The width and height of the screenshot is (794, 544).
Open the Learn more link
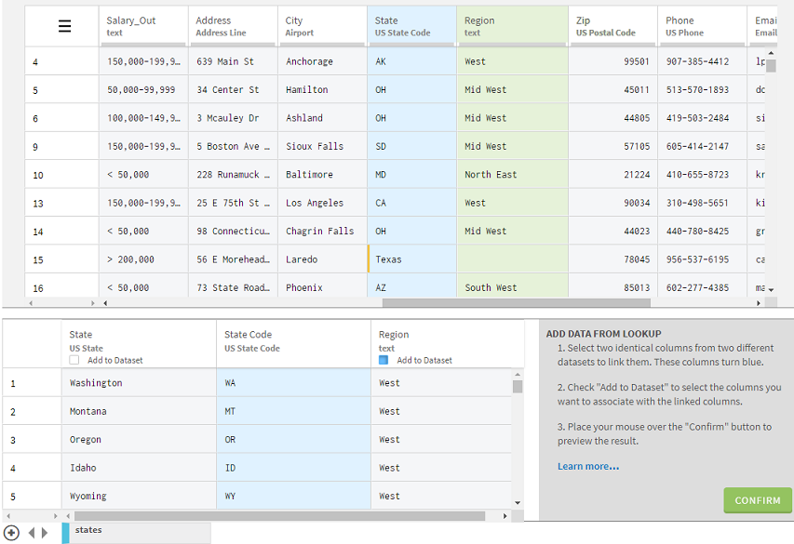coord(587,467)
